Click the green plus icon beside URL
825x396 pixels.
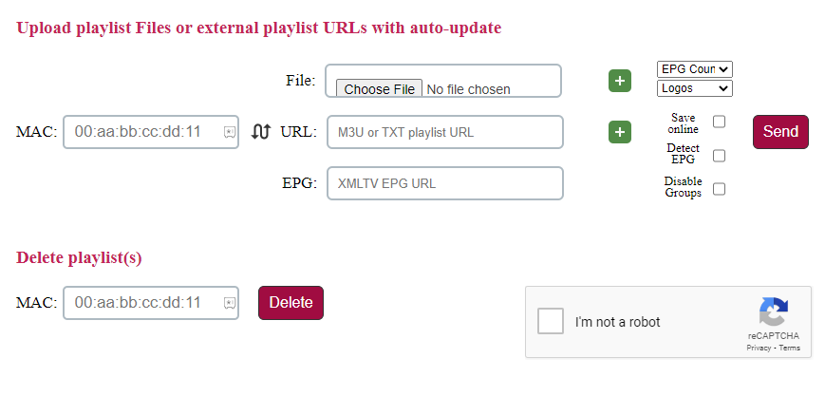click(x=620, y=132)
